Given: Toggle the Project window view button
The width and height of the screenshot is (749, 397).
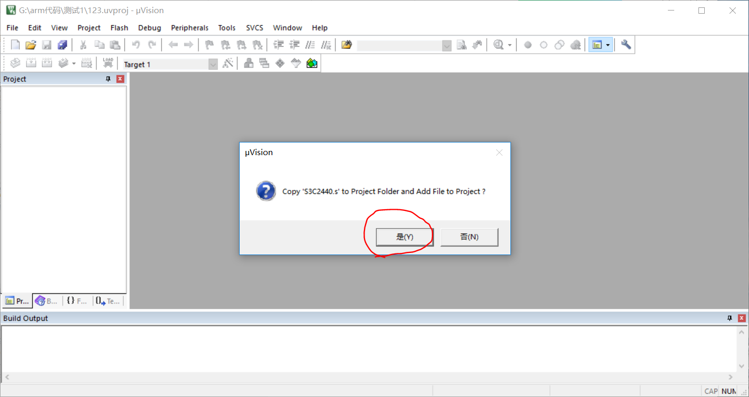Looking at the screenshot, I should [597, 45].
